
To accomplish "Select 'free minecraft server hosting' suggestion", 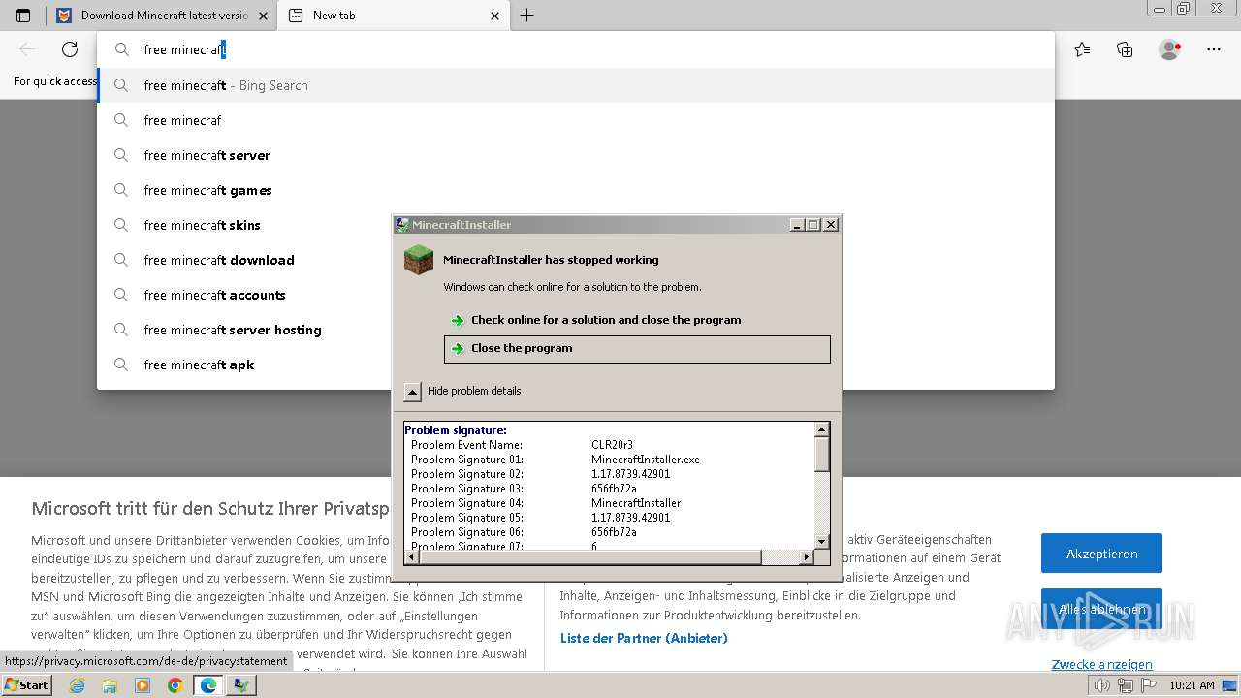I will (576, 330).
